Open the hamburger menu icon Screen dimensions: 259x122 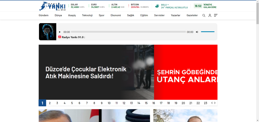[x=215, y=15]
